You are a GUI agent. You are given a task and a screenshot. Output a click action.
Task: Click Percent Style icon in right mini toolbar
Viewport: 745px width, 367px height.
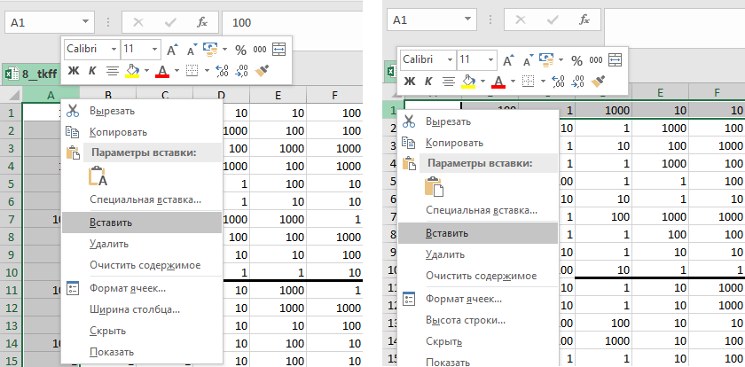click(576, 60)
